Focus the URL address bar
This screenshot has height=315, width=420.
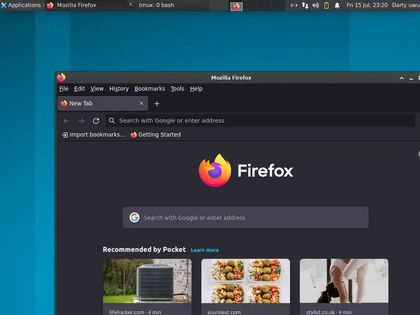(x=260, y=121)
